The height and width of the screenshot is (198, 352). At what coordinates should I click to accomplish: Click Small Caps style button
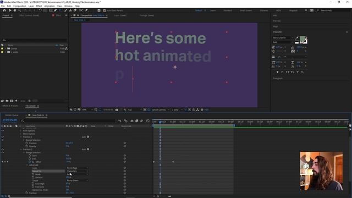point(292,72)
